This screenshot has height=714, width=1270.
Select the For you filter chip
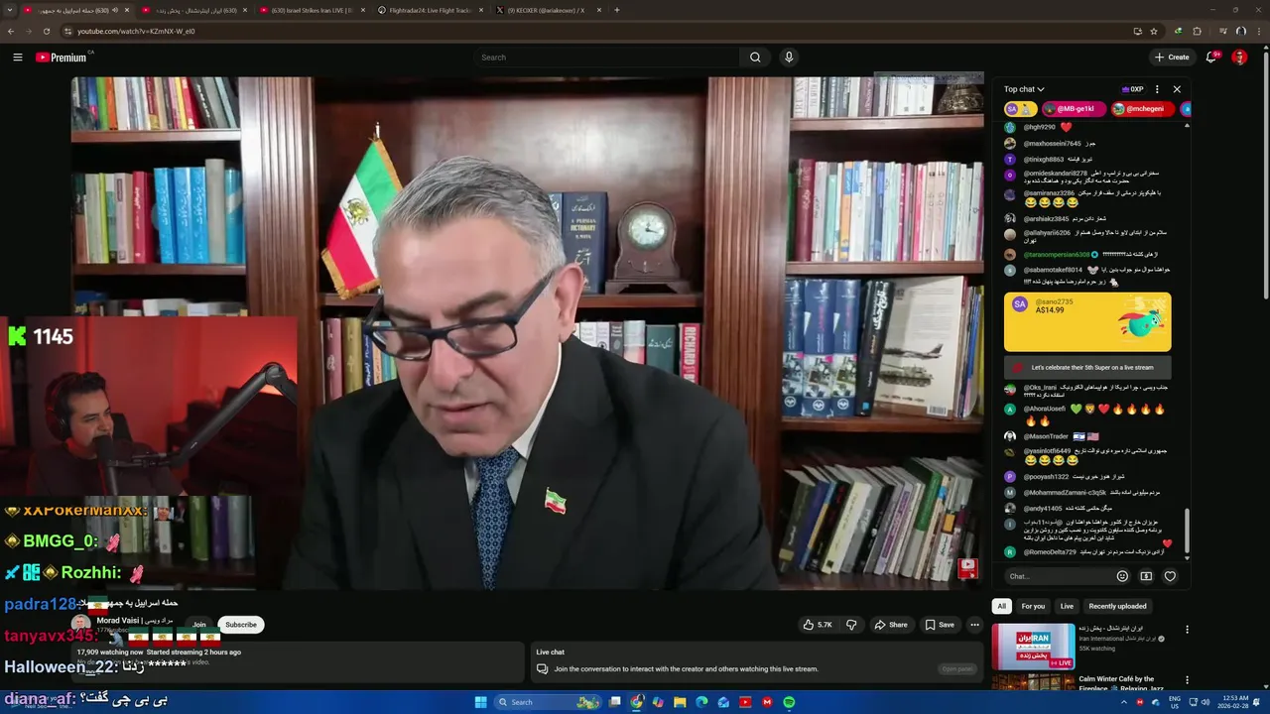(x=1033, y=606)
